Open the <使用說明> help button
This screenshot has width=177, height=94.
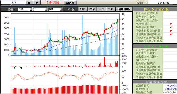point(124,9)
